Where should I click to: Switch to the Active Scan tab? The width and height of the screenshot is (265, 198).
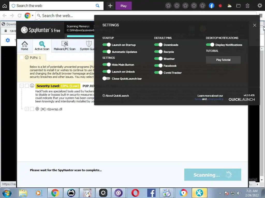pyautogui.click(x=42, y=46)
